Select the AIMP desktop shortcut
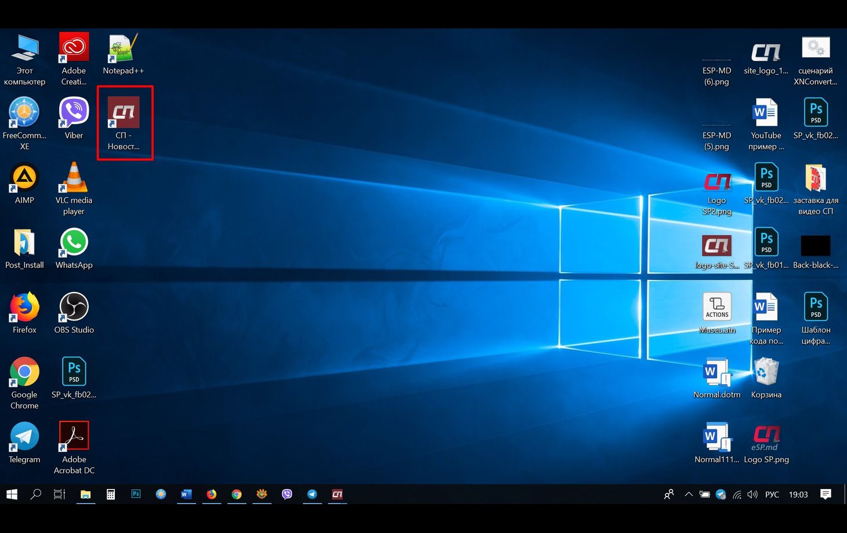This screenshot has height=533, width=847. point(24,184)
